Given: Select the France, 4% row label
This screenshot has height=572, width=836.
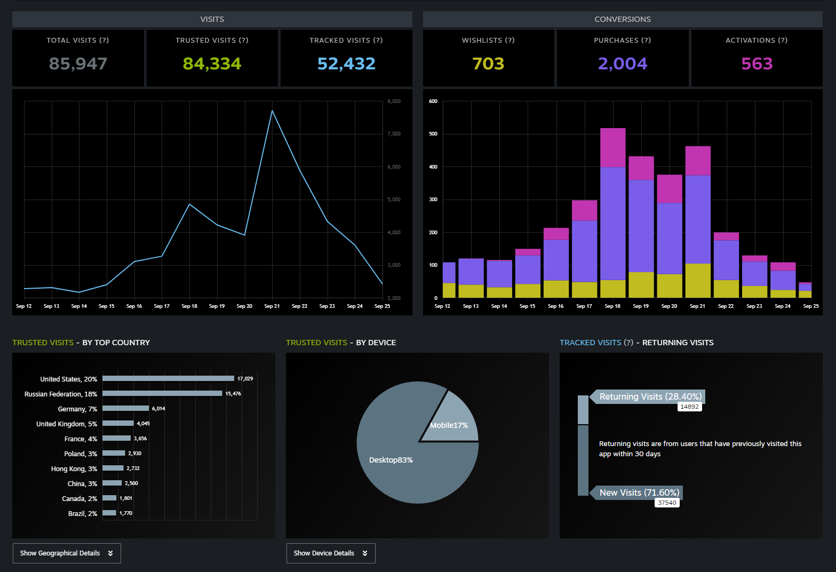Looking at the screenshot, I should (x=81, y=439).
